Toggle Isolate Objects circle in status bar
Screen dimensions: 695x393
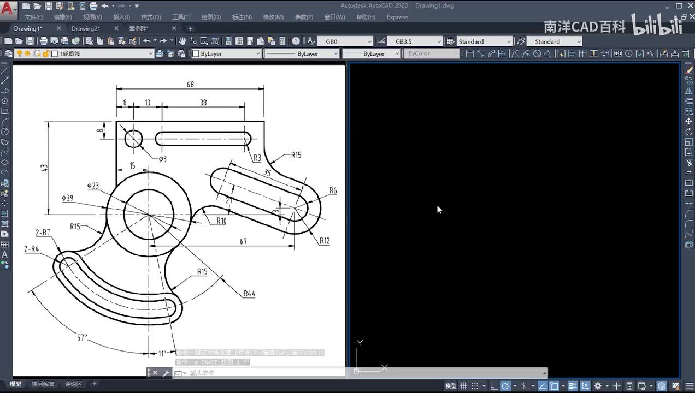[662, 386]
